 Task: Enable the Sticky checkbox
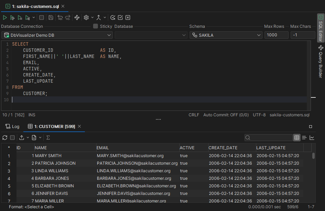pyautogui.click(x=96, y=26)
